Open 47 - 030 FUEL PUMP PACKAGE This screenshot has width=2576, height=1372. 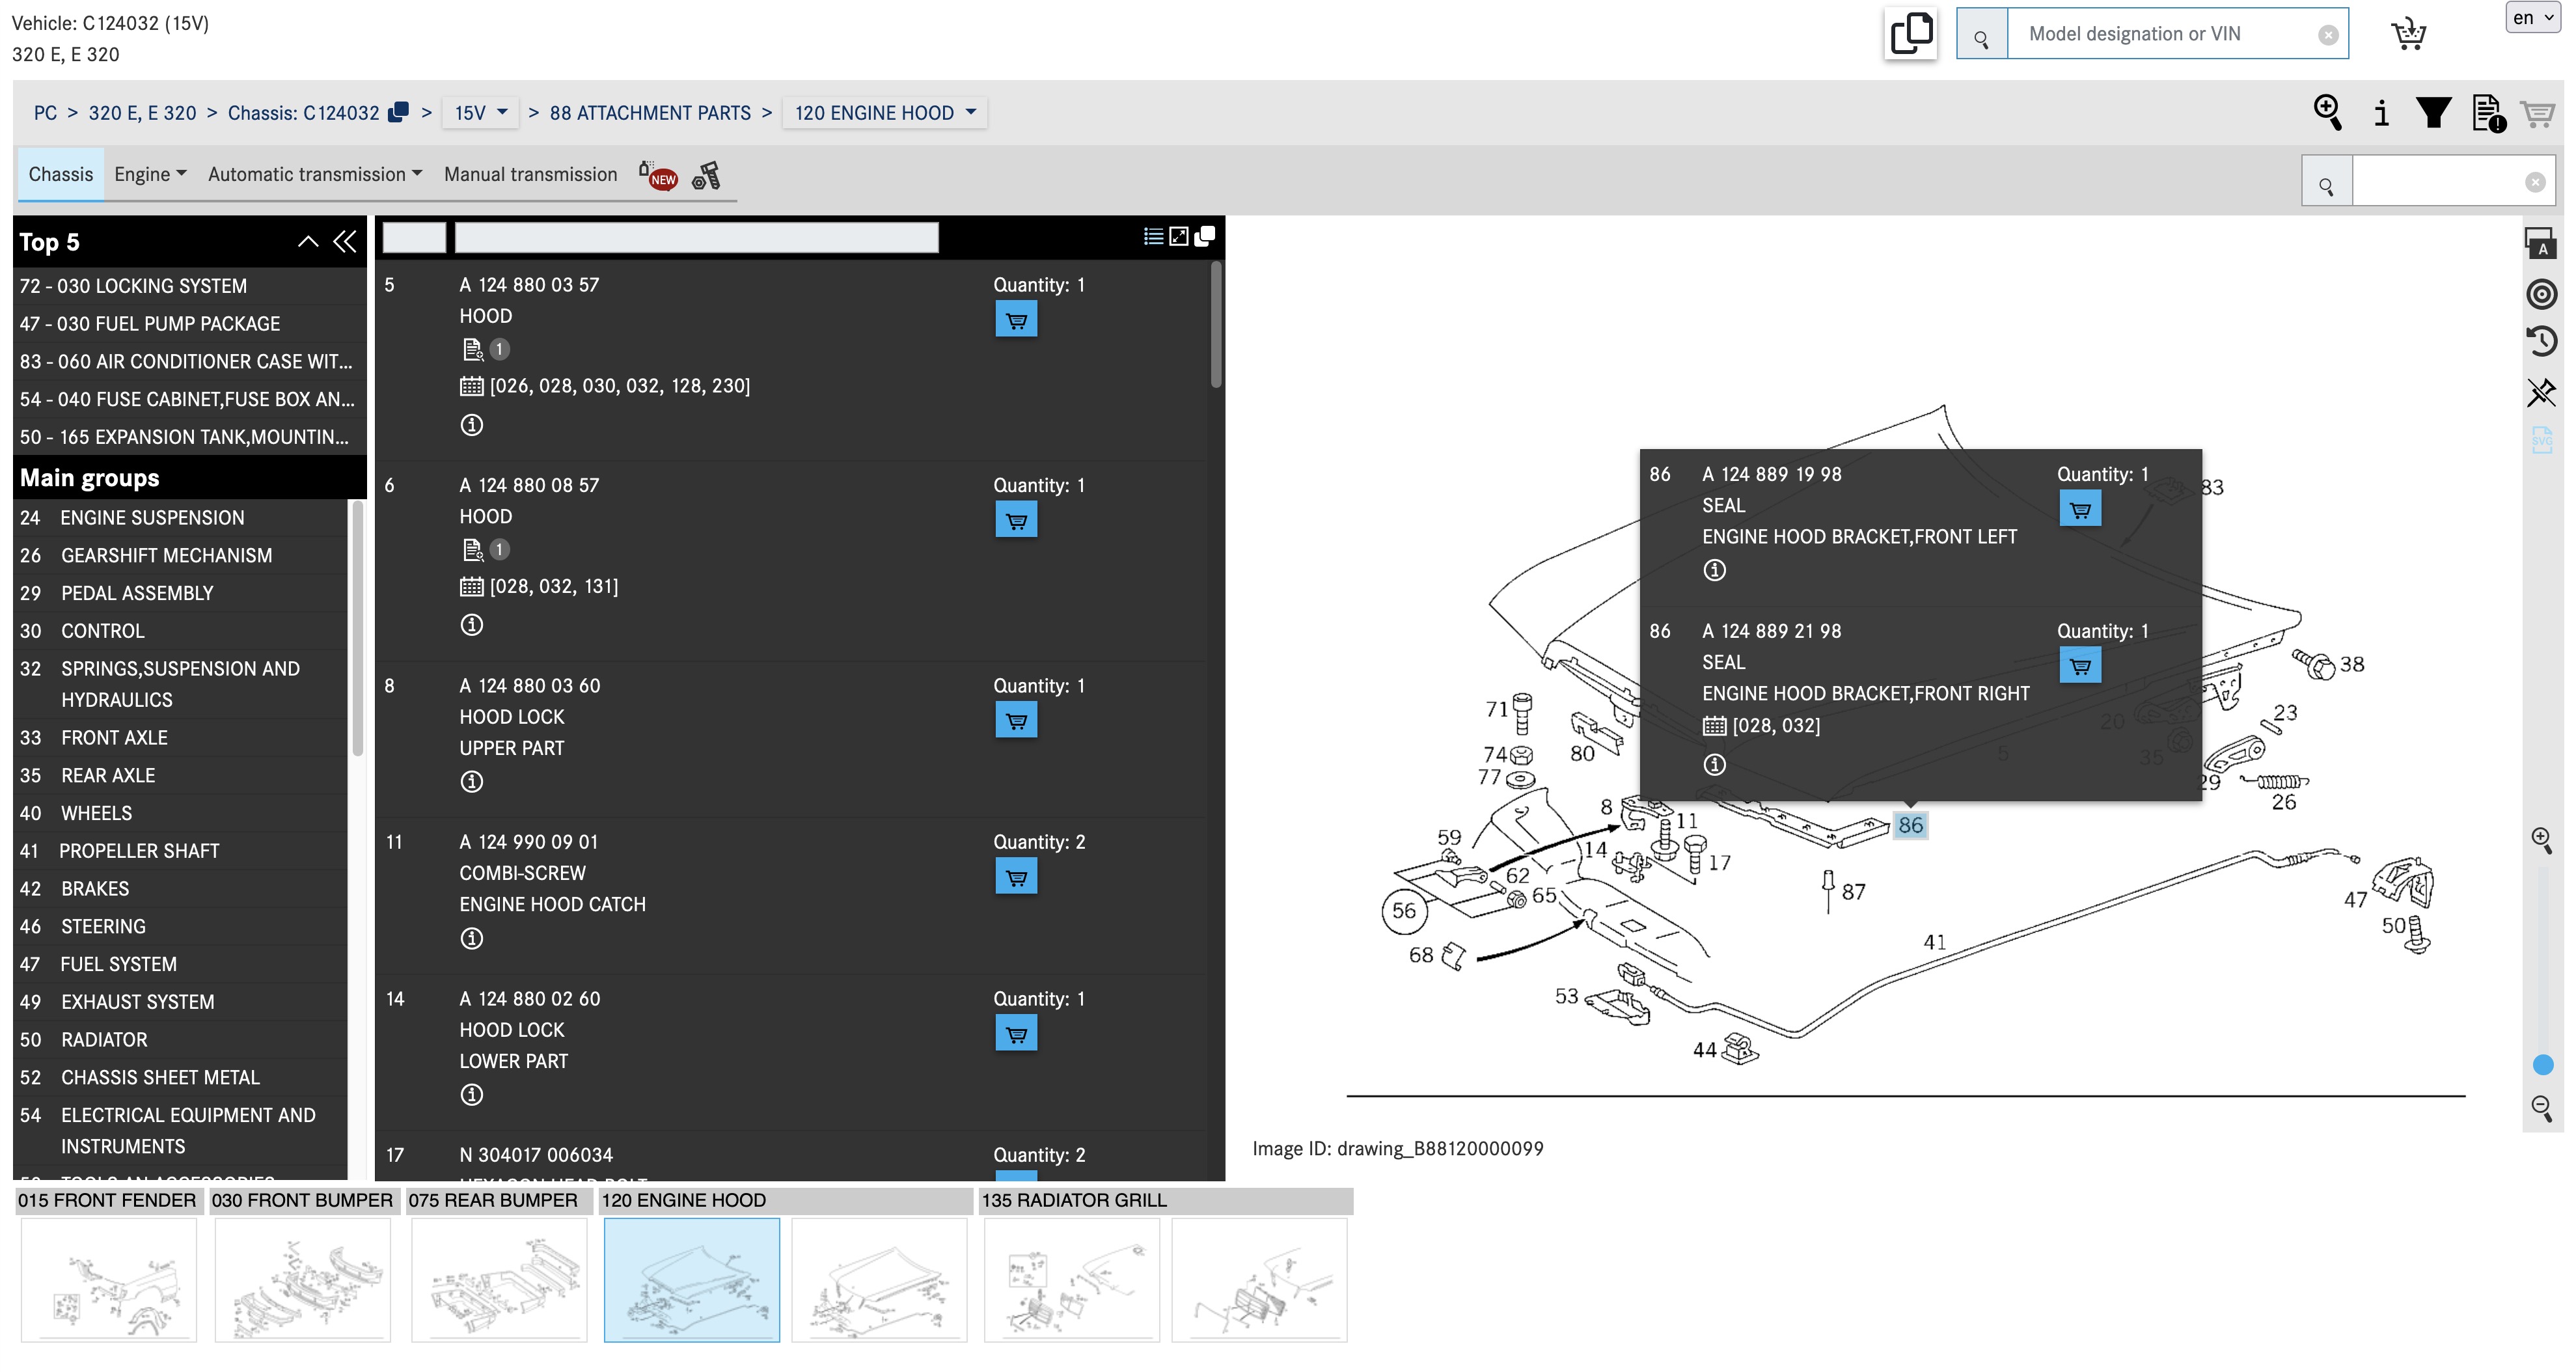[189, 324]
